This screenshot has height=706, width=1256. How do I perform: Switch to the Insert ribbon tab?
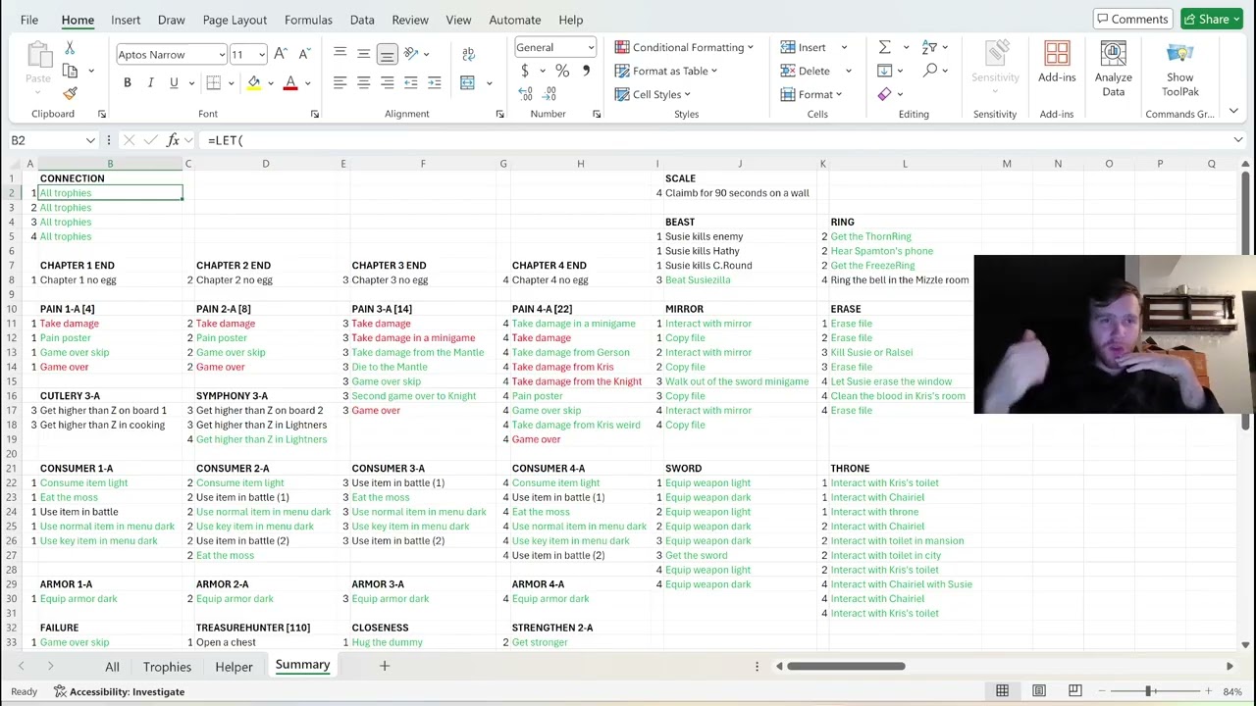click(x=126, y=20)
